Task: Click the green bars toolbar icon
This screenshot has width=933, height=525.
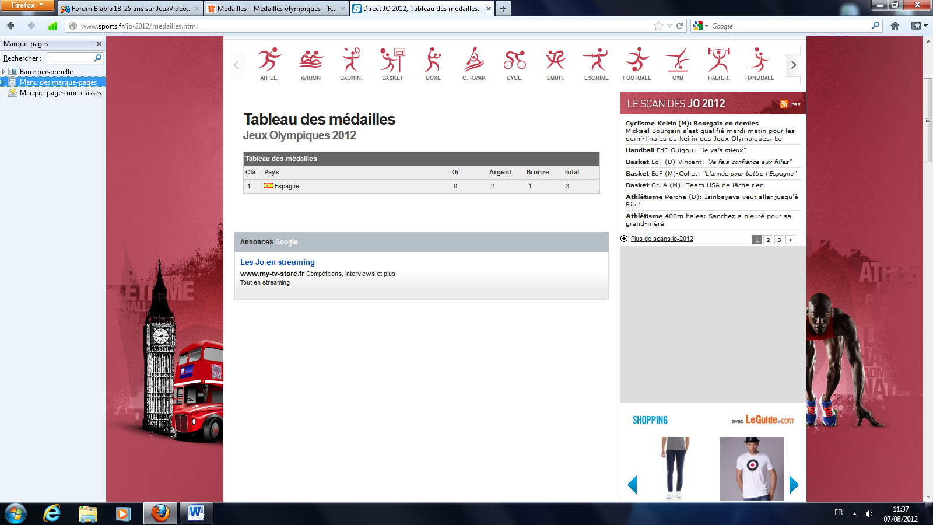Action: pyautogui.click(x=52, y=26)
